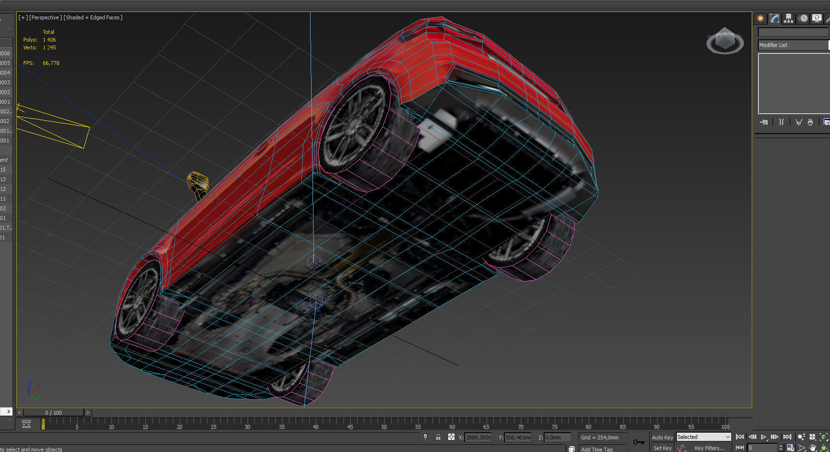Click the Set Keys large key icon
Viewport: 830px width, 452px height.
click(639, 442)
